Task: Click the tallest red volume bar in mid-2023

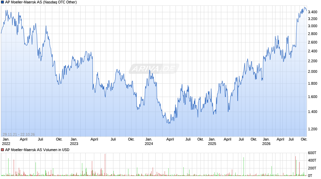Action: pos(105,165)
